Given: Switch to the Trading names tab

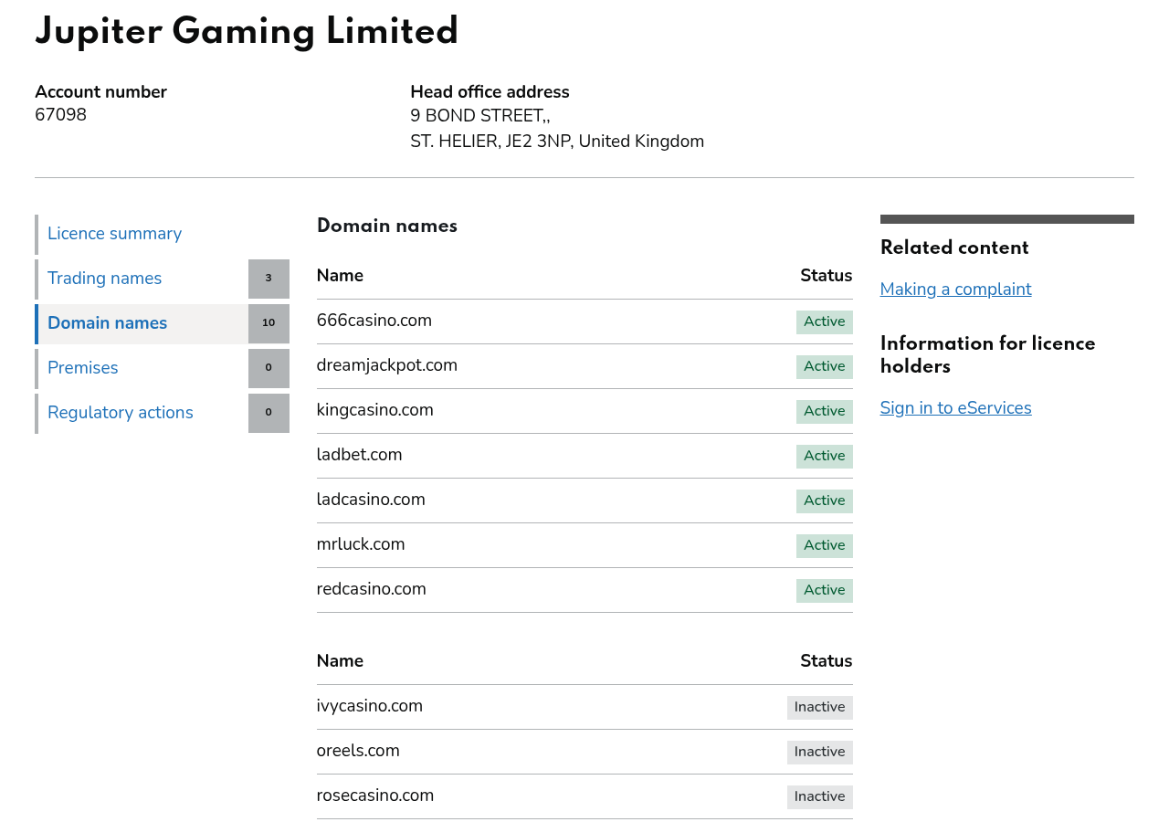Looking at the screenshot, I should point(105,279).
